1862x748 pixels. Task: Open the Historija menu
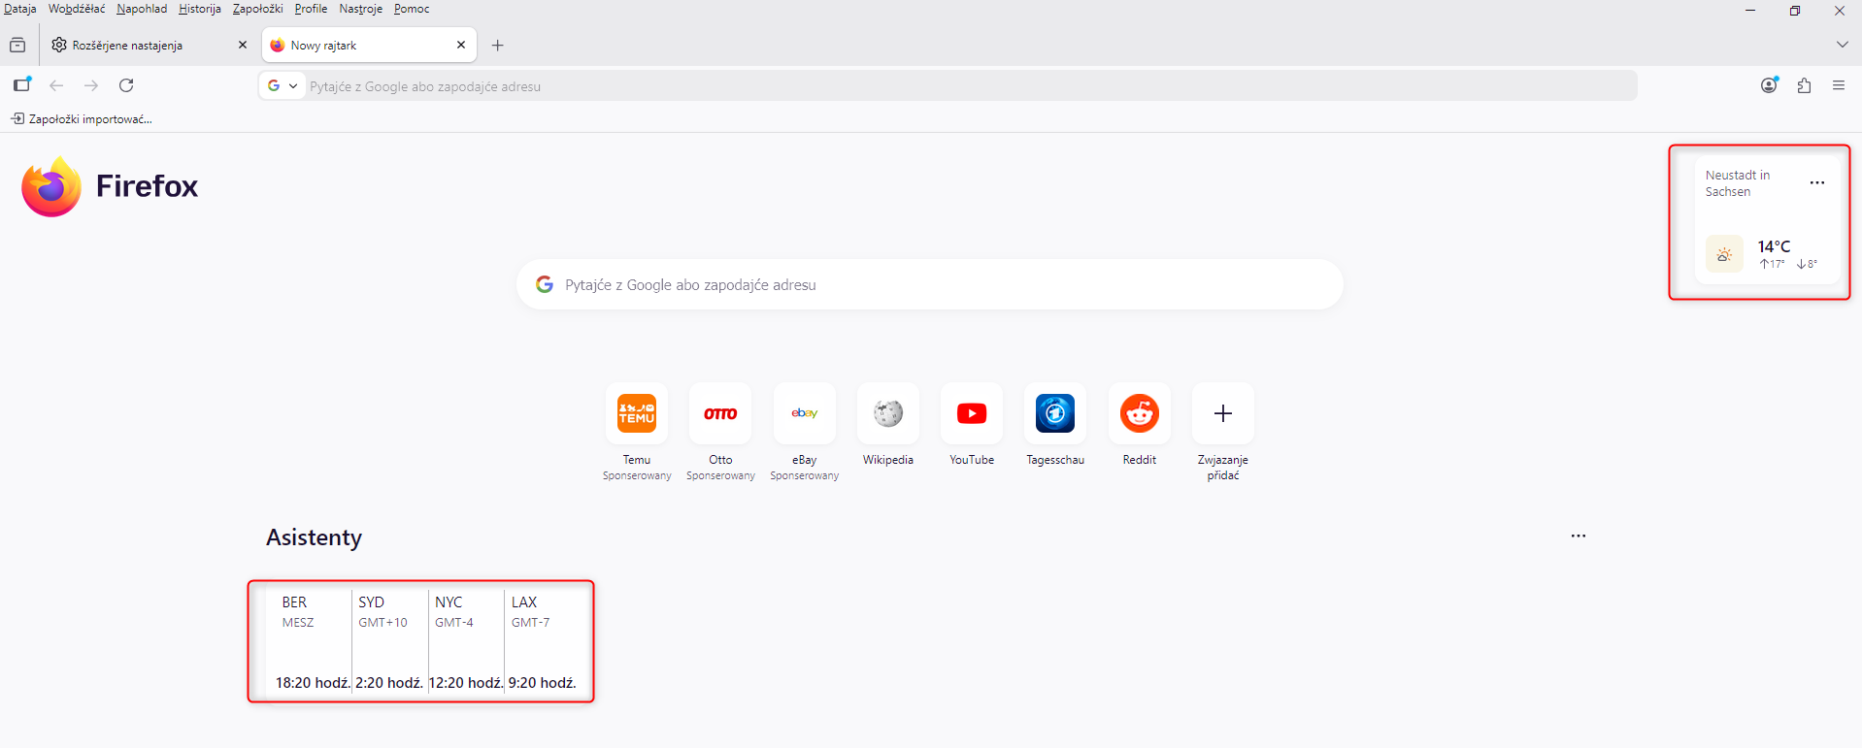[200, 9]
